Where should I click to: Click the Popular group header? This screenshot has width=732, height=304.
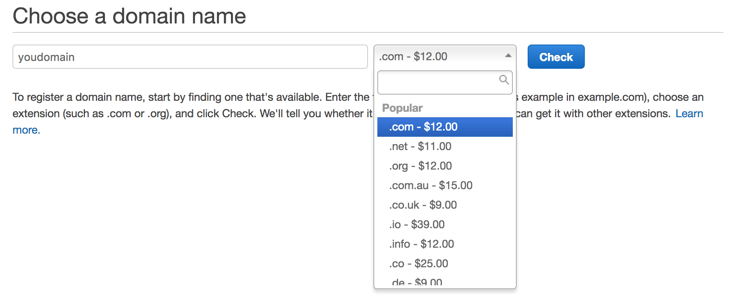402,108
